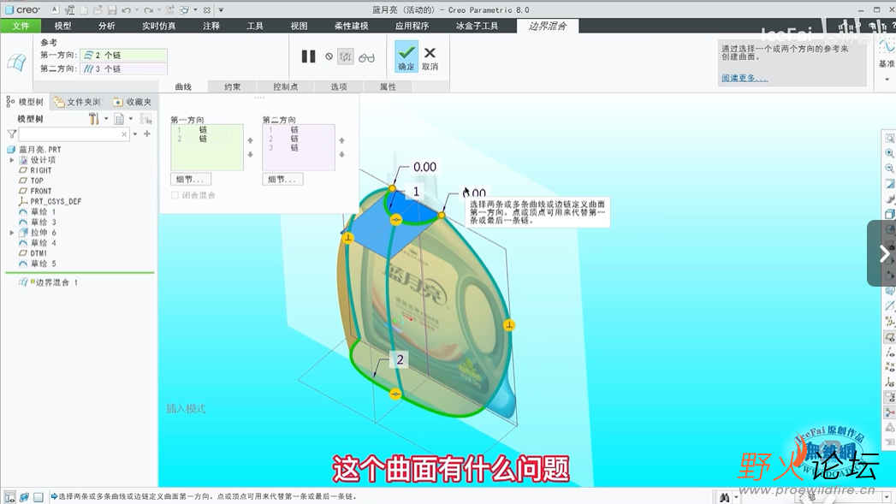
Task: Open the quick access customize dropdown
Action: point(221,9)
